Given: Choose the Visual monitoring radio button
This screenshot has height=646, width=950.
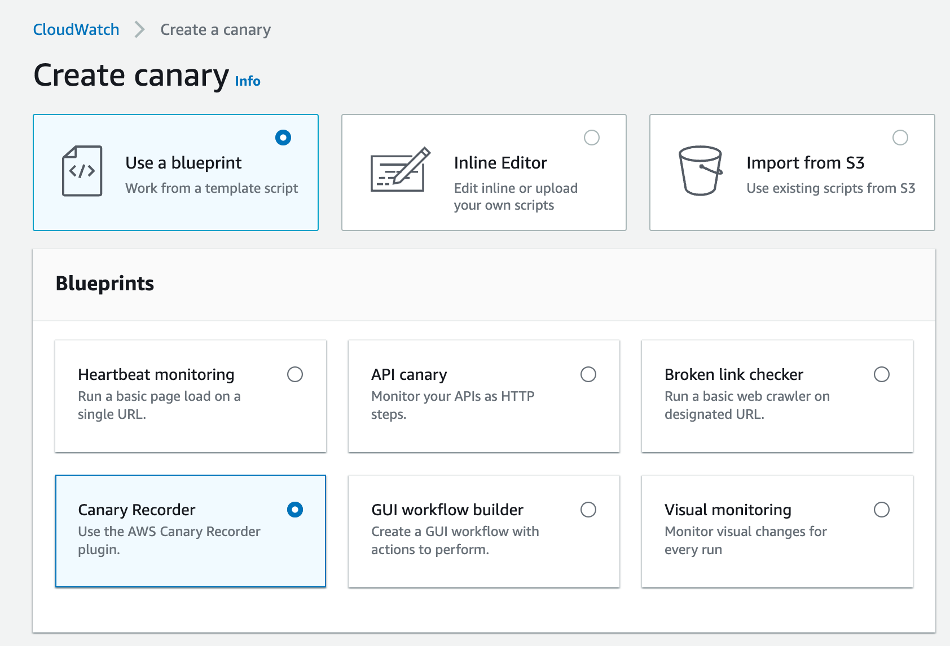Looking at the screenshot, I should 882,510.
